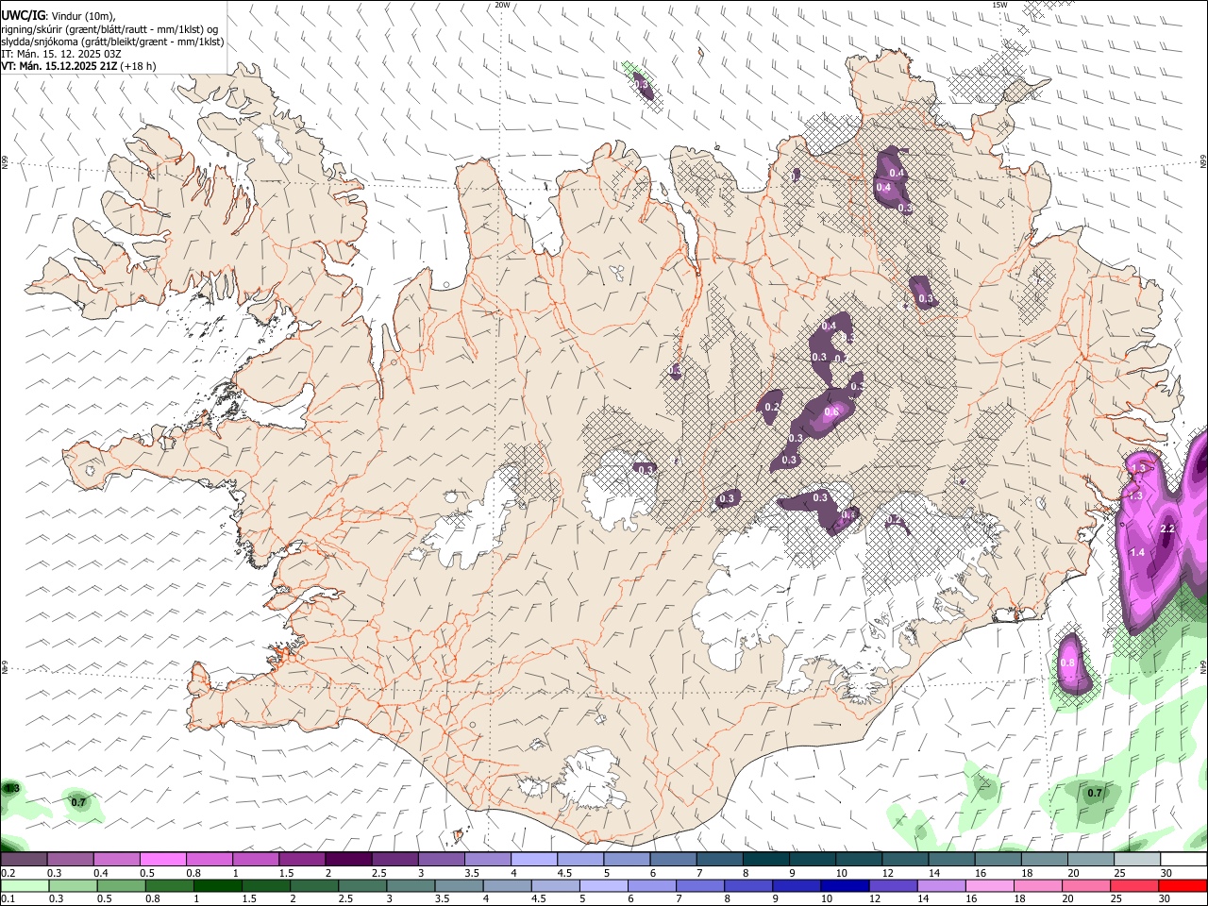Pick the light pink swatch between 16 and 18, lower scale
1208x906 pixels.
[x=988, y=885]
